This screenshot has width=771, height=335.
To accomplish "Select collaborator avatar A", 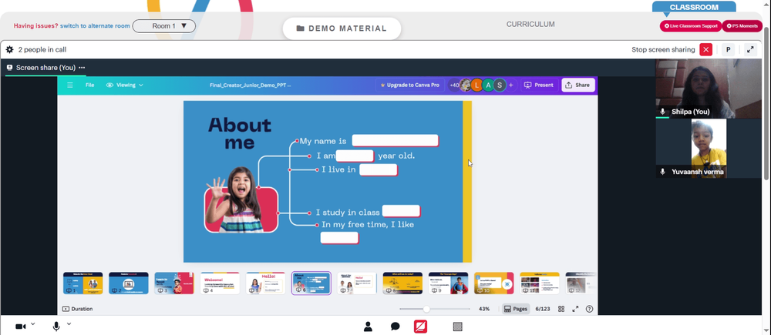I will point(488,85).
